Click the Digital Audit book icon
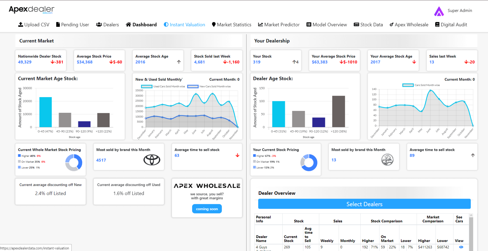Viewport: 488px width, 251px height. (437, 25)
